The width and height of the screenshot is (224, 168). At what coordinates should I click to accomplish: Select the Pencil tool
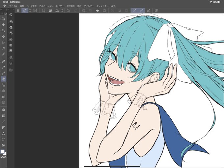pos(4,67)
